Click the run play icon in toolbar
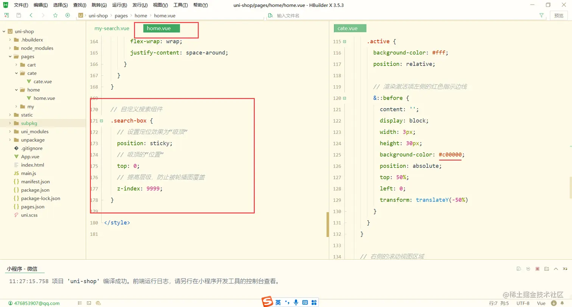The height and width of the screenshot is (307, 572). coord(68,16)
